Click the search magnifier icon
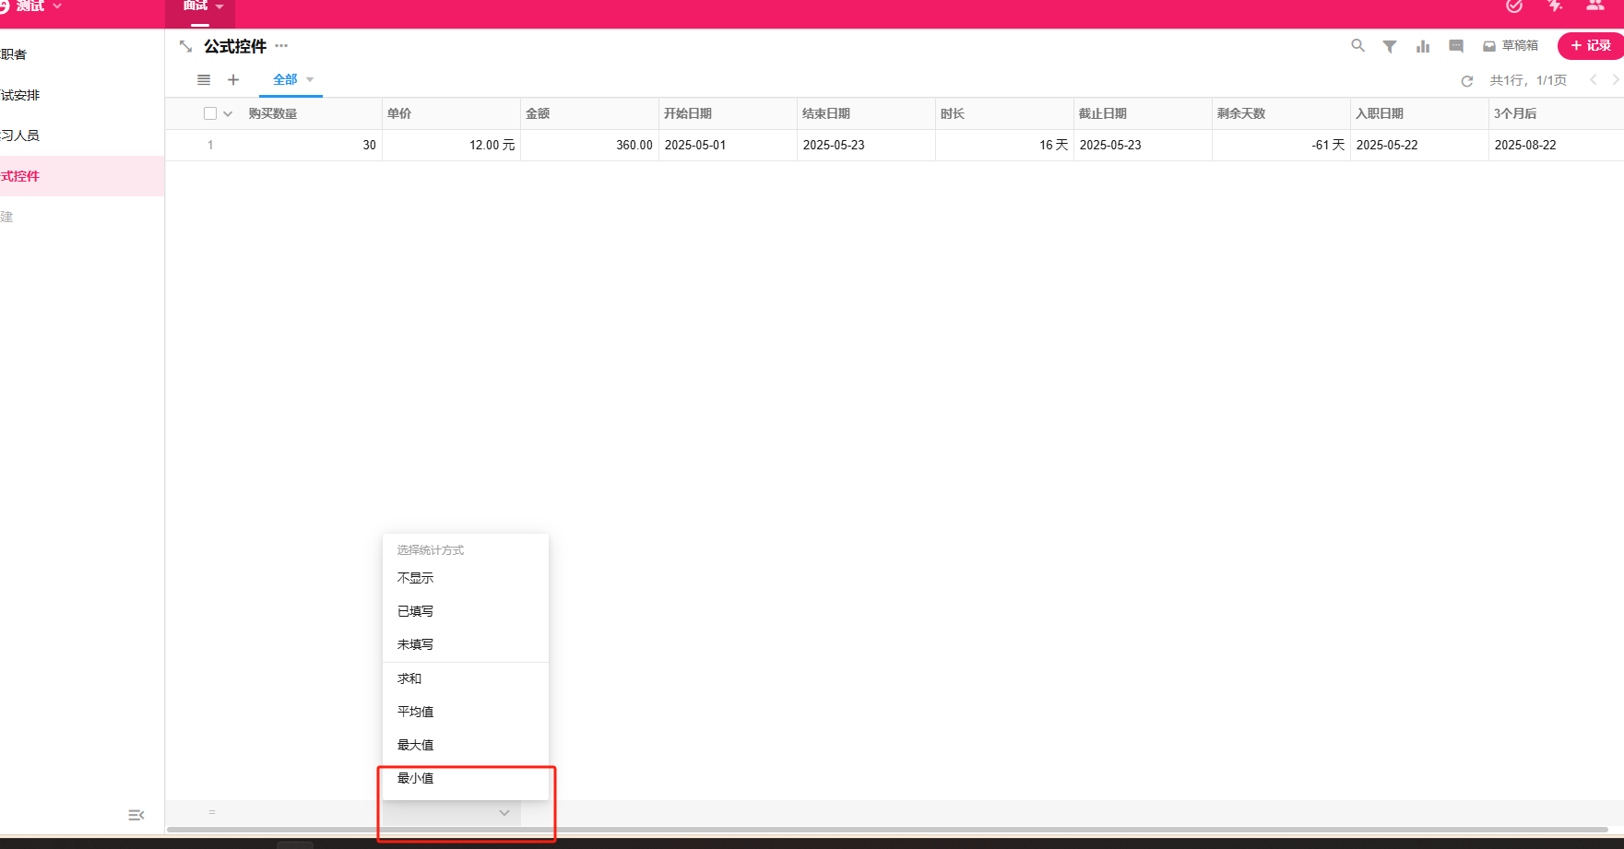Image resolution: width=1624 pixels, height=849 pixels. pos(1357,45)
